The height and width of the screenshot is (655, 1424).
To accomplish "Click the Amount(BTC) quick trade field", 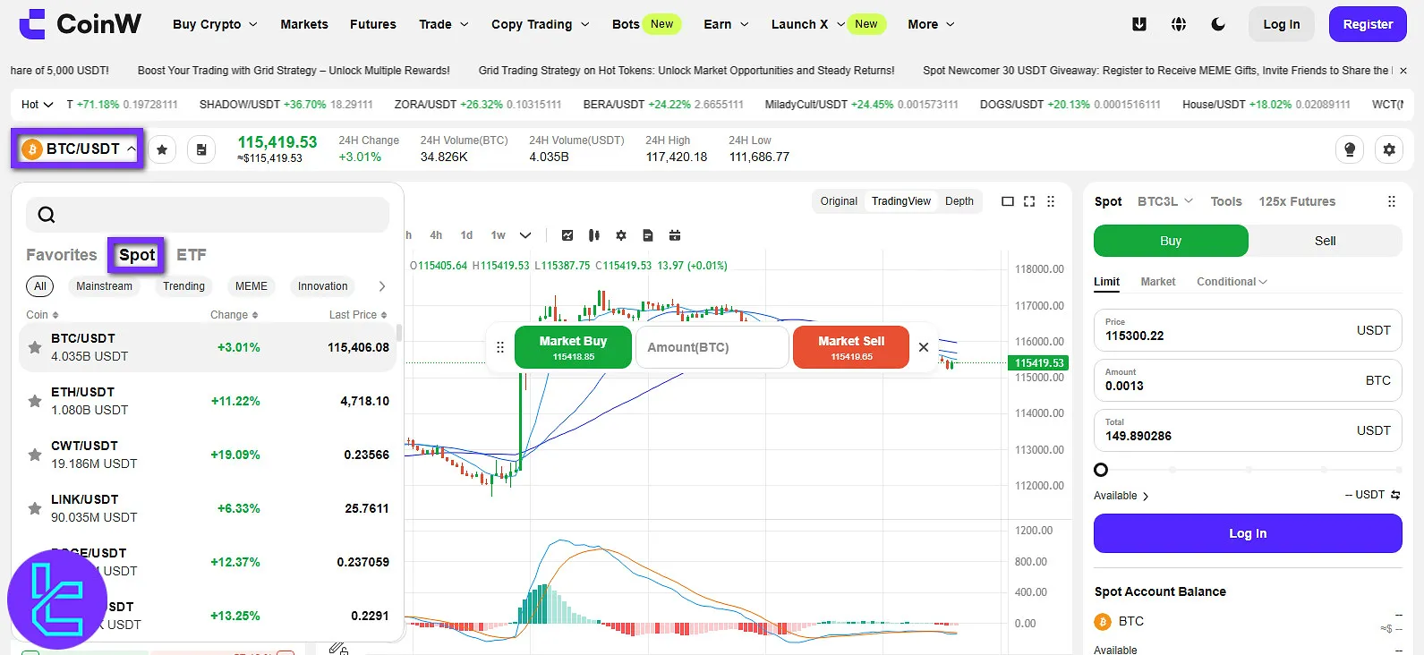I will click(712, 347).
